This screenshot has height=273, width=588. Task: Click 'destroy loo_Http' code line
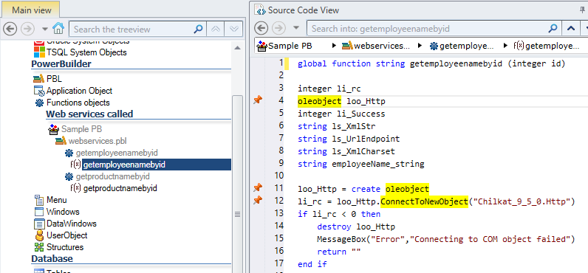(x=356, y=227)
